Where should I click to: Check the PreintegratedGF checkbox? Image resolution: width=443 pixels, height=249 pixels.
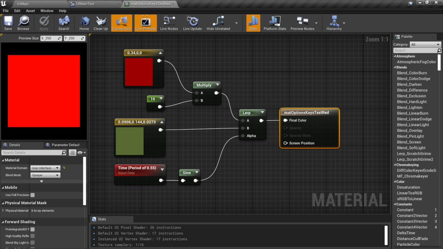click(x=33, y=229)
